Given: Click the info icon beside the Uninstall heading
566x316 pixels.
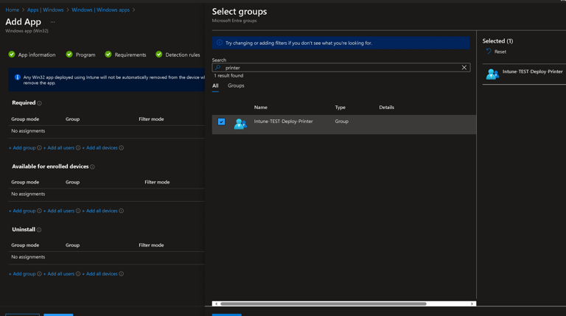Looking at the screenshot, I should tap(39, 230).
